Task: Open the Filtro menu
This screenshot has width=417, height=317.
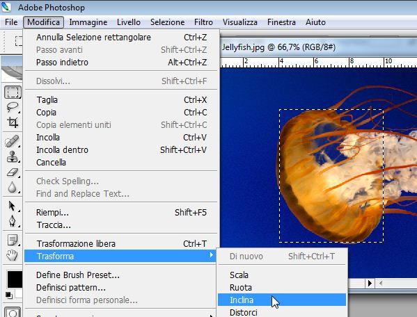Action: click(203, 22)
